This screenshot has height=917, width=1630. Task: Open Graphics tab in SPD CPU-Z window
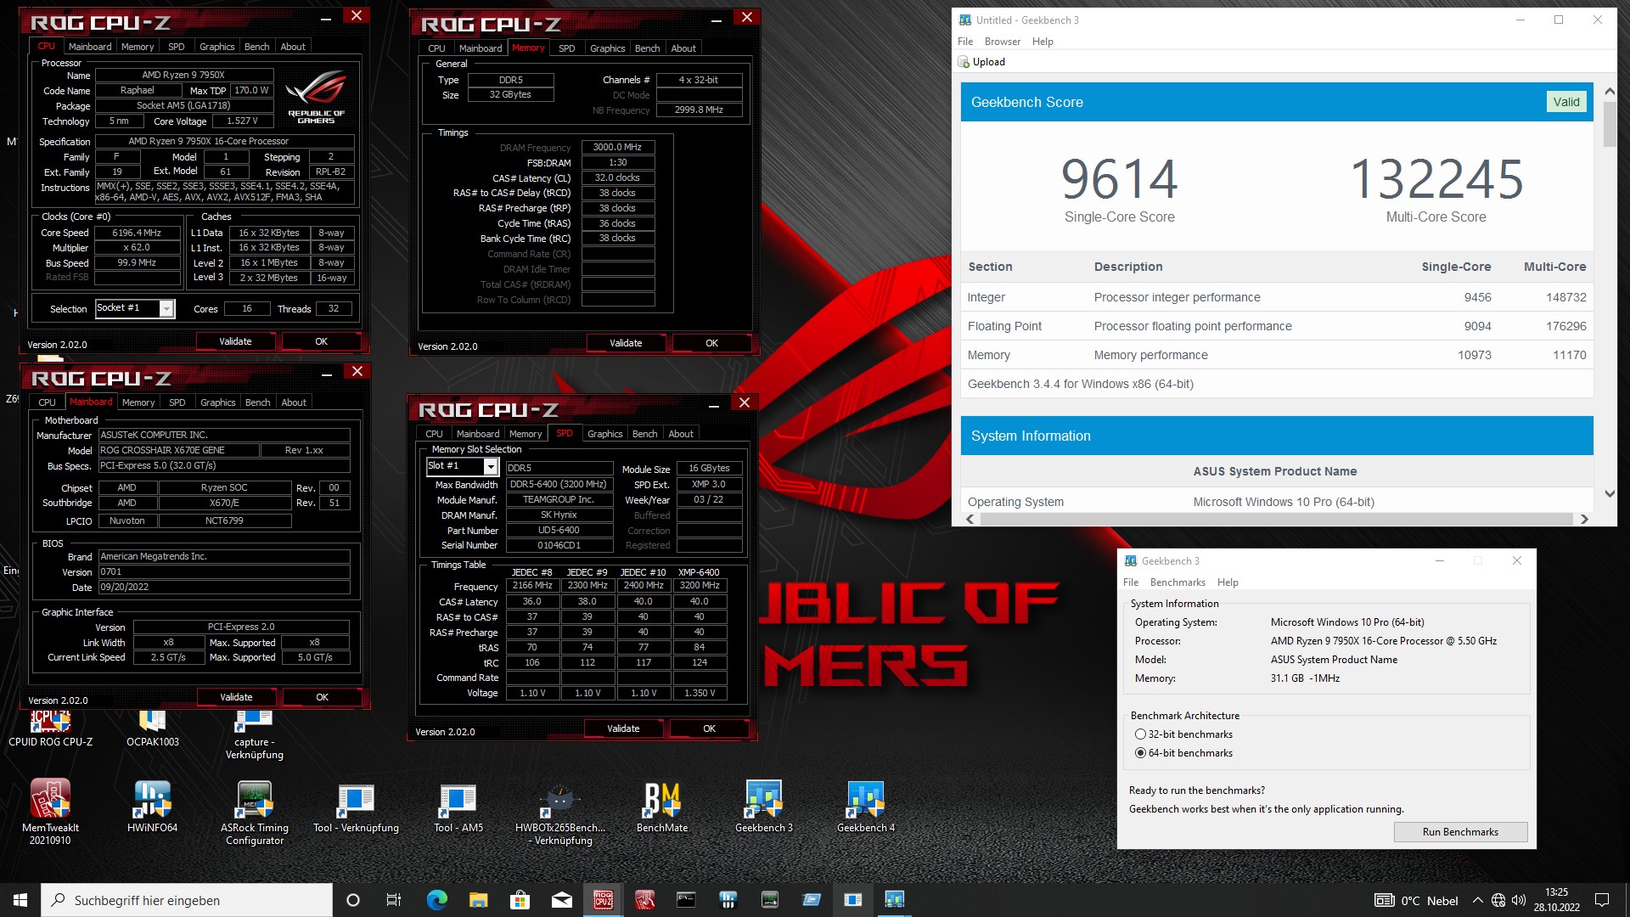pyautogui.click(x=605, y=434)
